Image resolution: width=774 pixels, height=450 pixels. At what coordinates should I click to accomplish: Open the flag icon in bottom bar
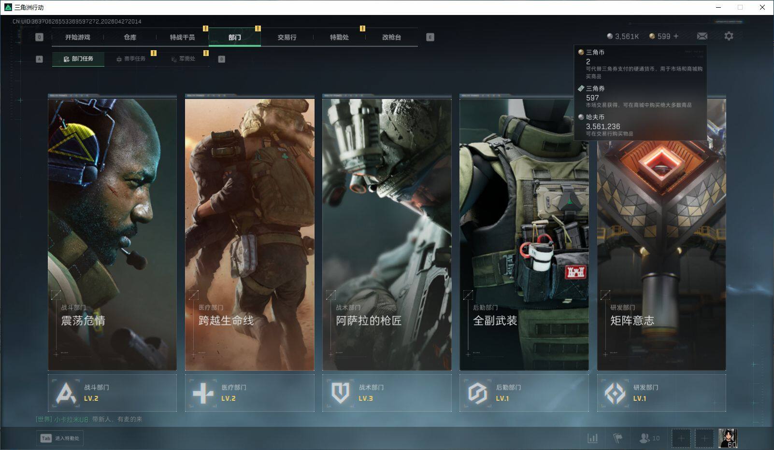[x=617, y=438]
